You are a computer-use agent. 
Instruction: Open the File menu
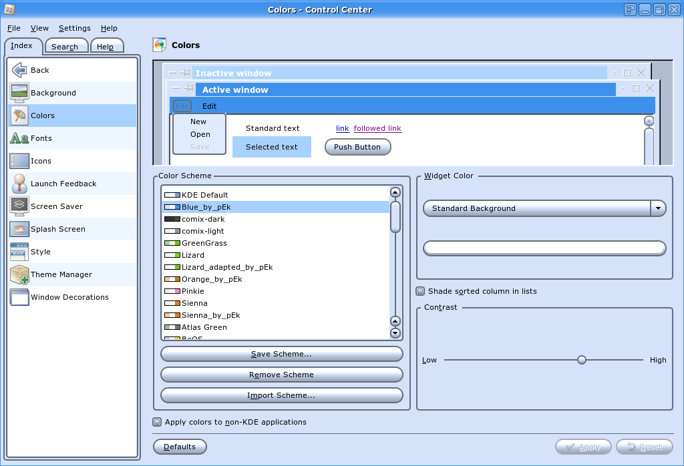(13, 28)
